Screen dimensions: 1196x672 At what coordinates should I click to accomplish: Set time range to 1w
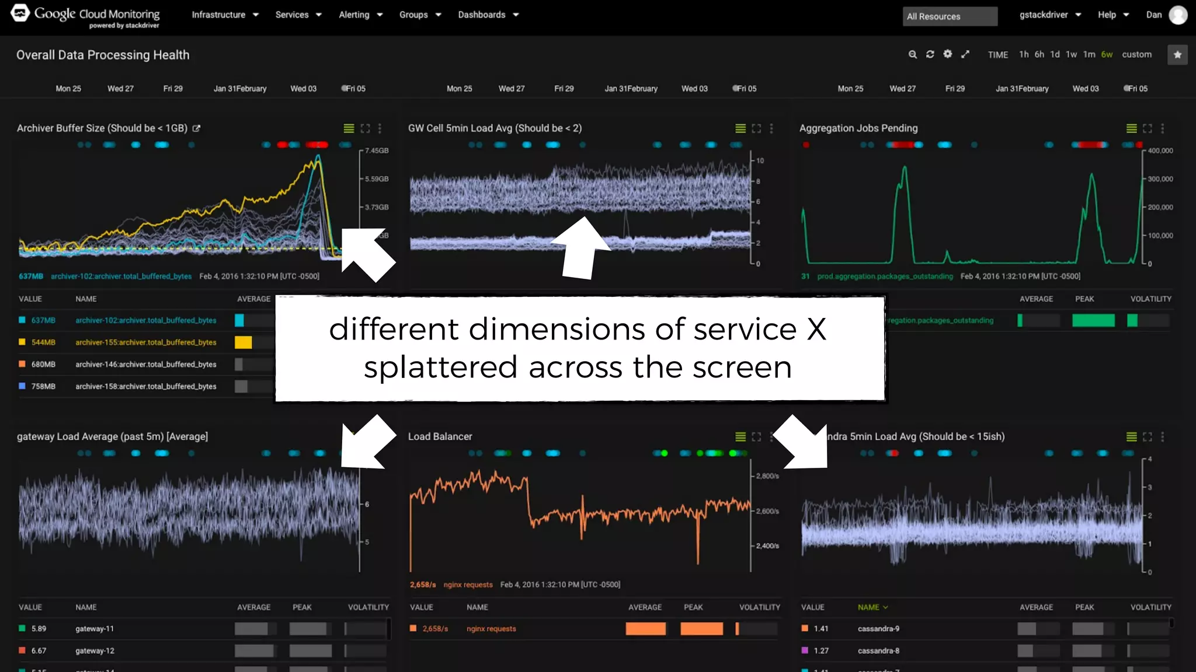coord(1071,54)
